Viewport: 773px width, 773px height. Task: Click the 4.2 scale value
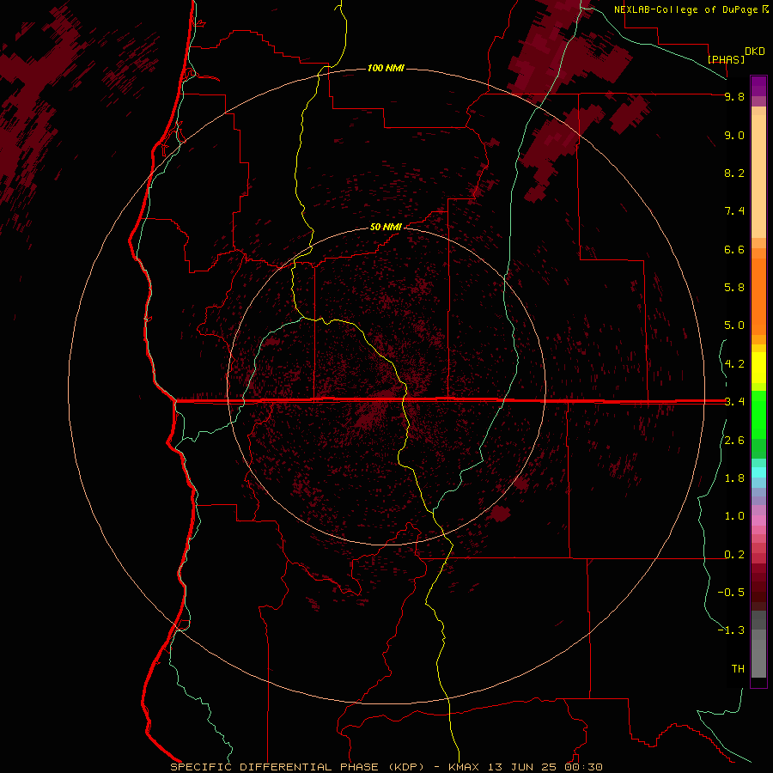point(734,364)
